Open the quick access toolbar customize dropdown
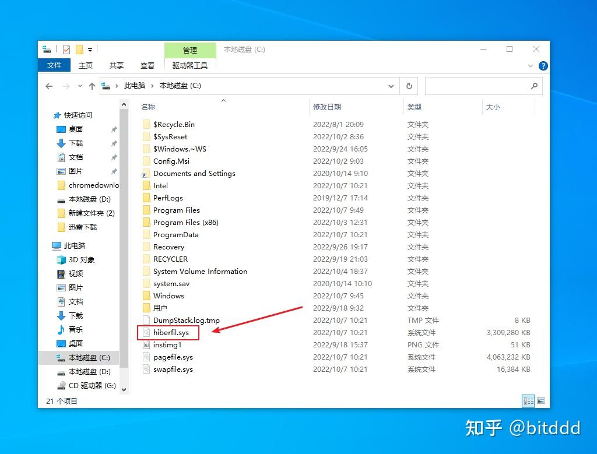 point(90,50)
